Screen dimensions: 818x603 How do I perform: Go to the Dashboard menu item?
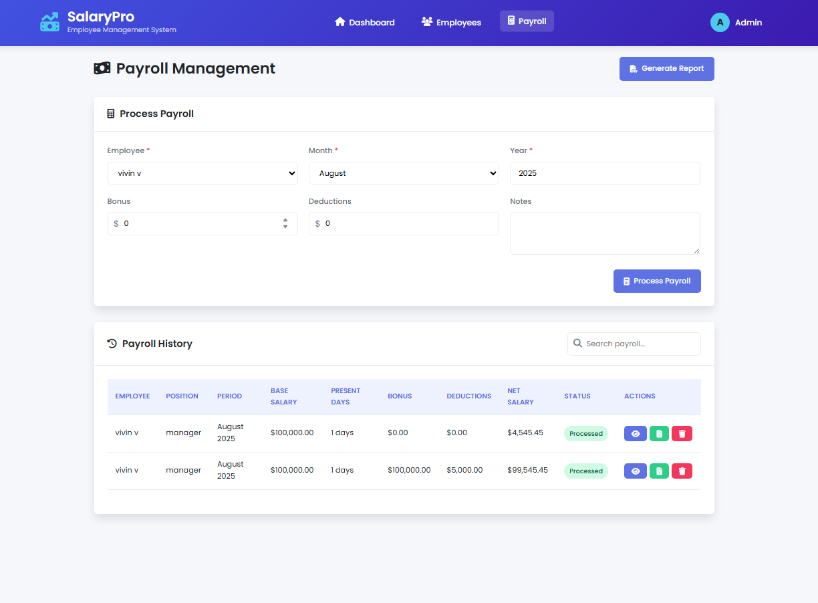365,22
